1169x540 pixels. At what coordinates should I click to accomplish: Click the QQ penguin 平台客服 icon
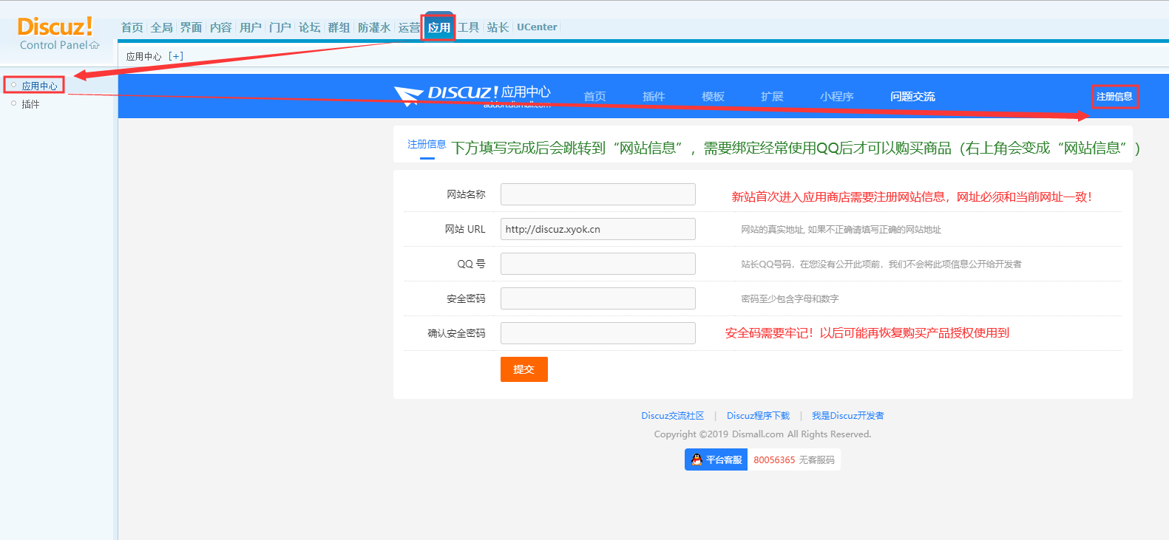(697, 459)
